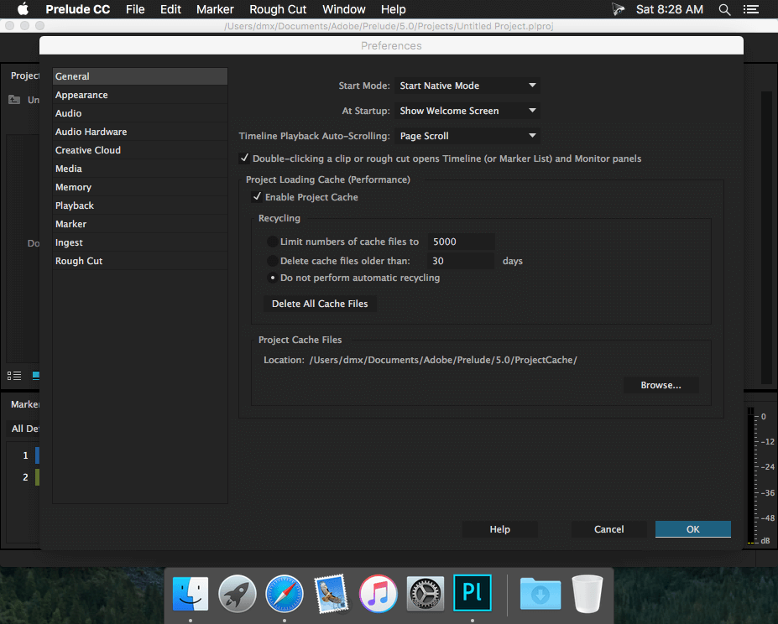
Task: Open the Prelude CC application menu
Action: (x=78, y=9)
